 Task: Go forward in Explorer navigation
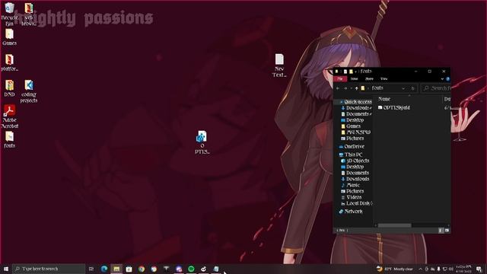pyautogui.click(x=345, y=88)
